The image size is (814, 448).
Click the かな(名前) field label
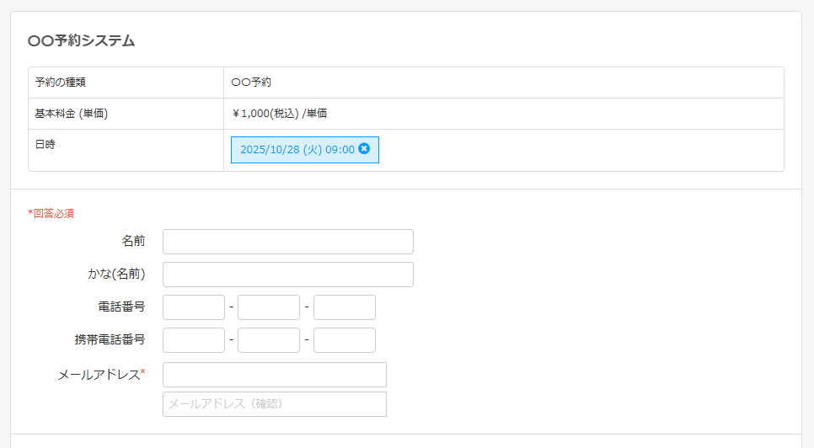click(116, 275)
